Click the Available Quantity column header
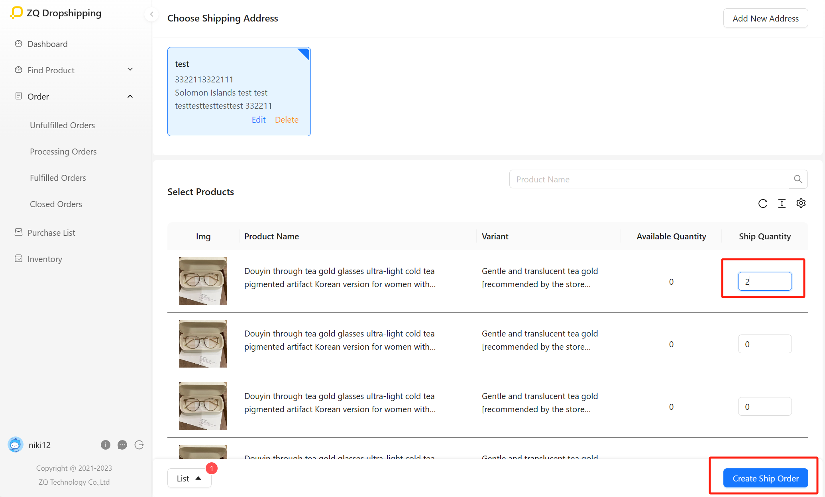Image resolution: width=825 pixels, height=497 pixels. [671, 237]
